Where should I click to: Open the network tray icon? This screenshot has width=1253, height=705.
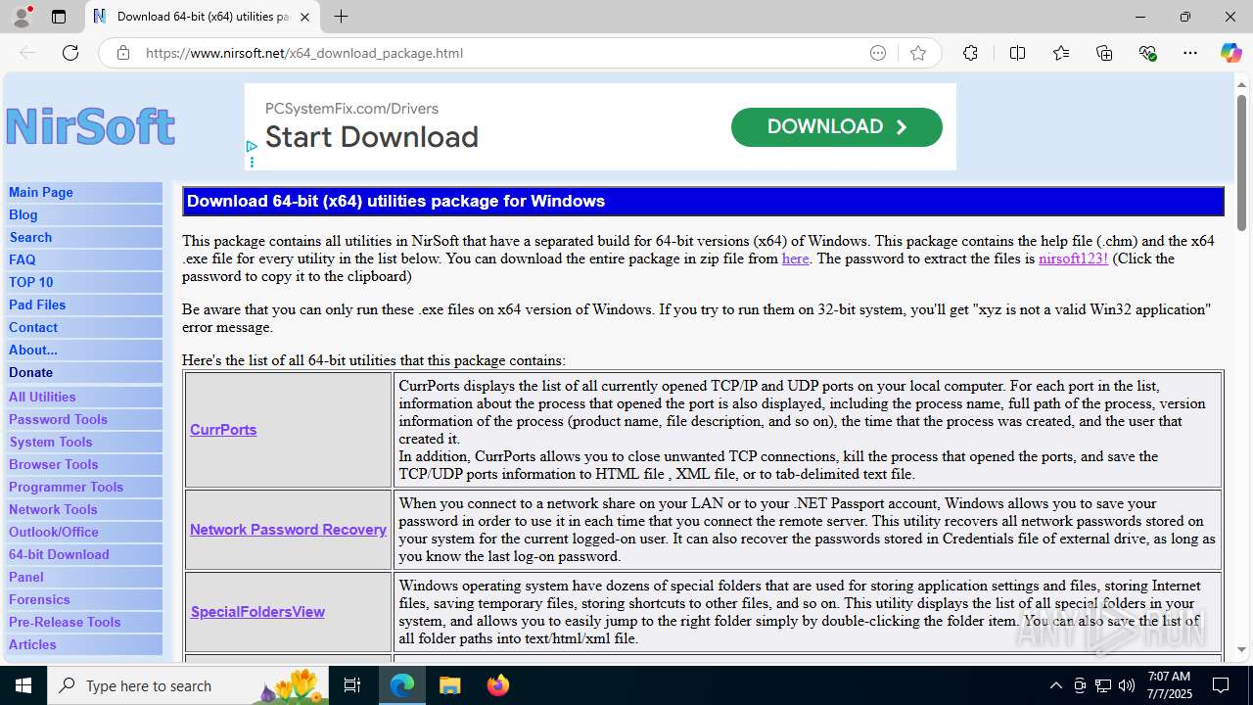click(1103, 685)
